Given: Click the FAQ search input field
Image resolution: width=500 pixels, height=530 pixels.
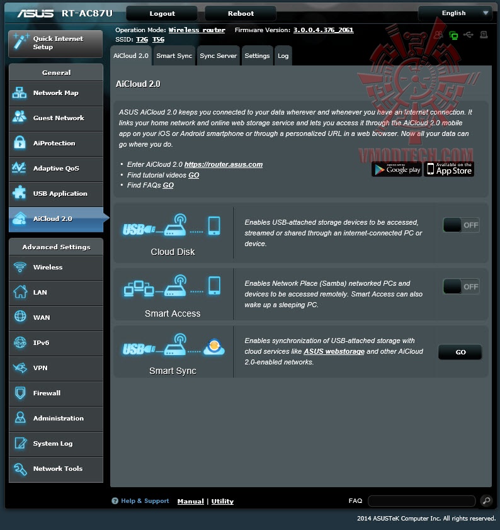Looking at the screenshot, I should pos(421,501).
